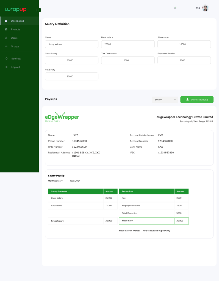Viewport: 219px width, 281px height.
Task: Go to the Users menu item
Action: (14, 38)
